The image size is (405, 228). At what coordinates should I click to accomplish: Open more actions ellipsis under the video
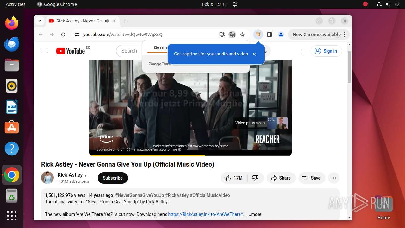click(334, 178)
